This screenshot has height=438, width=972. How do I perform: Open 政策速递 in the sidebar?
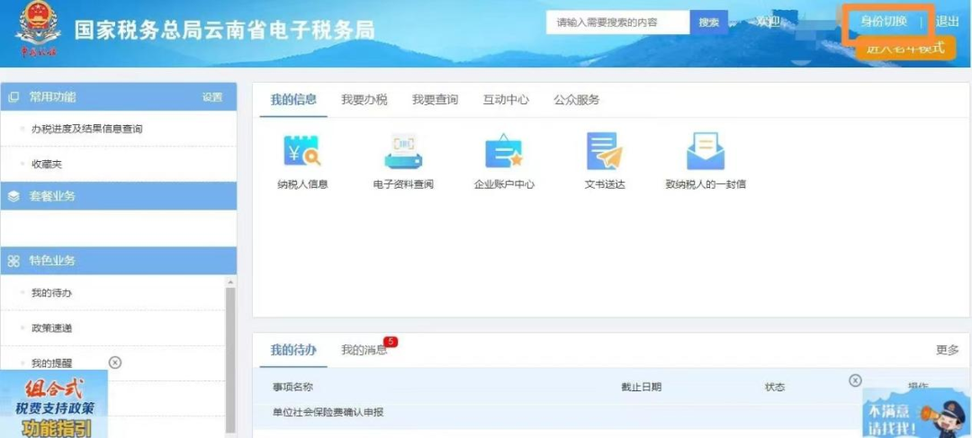51,327
